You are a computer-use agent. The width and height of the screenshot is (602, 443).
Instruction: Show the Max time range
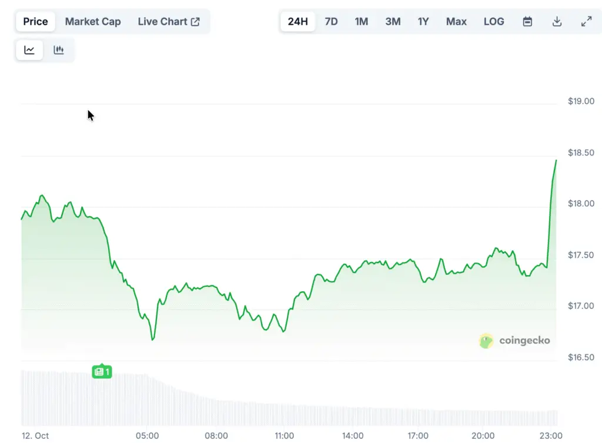(x=456, y=22)
